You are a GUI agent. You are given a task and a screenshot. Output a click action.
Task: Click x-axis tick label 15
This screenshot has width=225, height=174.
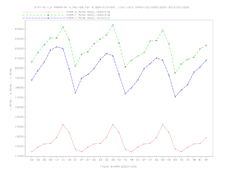(63, 160)
